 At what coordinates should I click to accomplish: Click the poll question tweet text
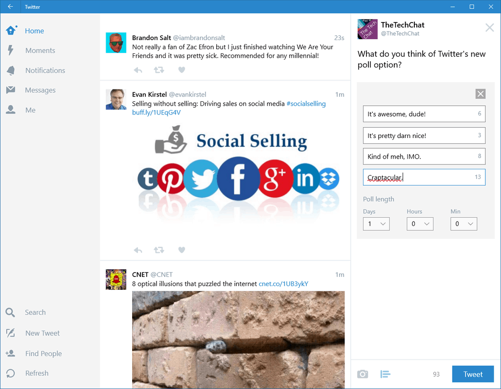pyautogui.click(x=421, y=59)
